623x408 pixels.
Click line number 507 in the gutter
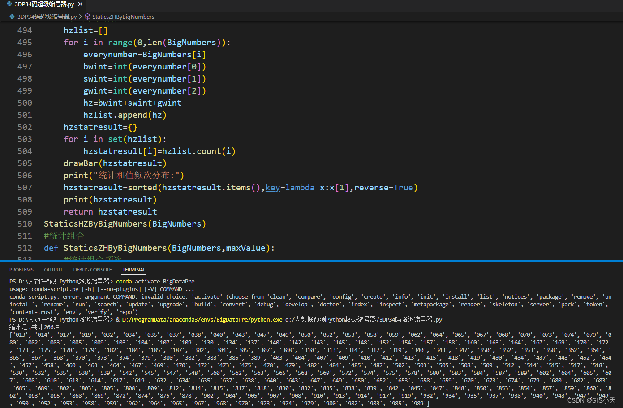coord(25,188)
